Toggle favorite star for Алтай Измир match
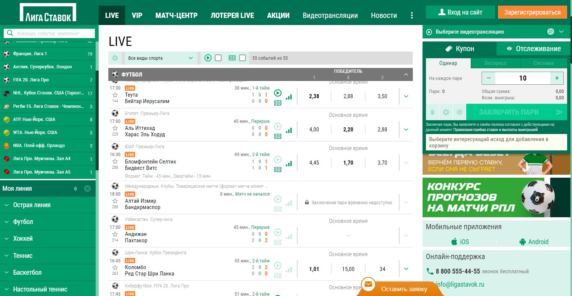This screenshot has width=572, height=296. (115, 201)
